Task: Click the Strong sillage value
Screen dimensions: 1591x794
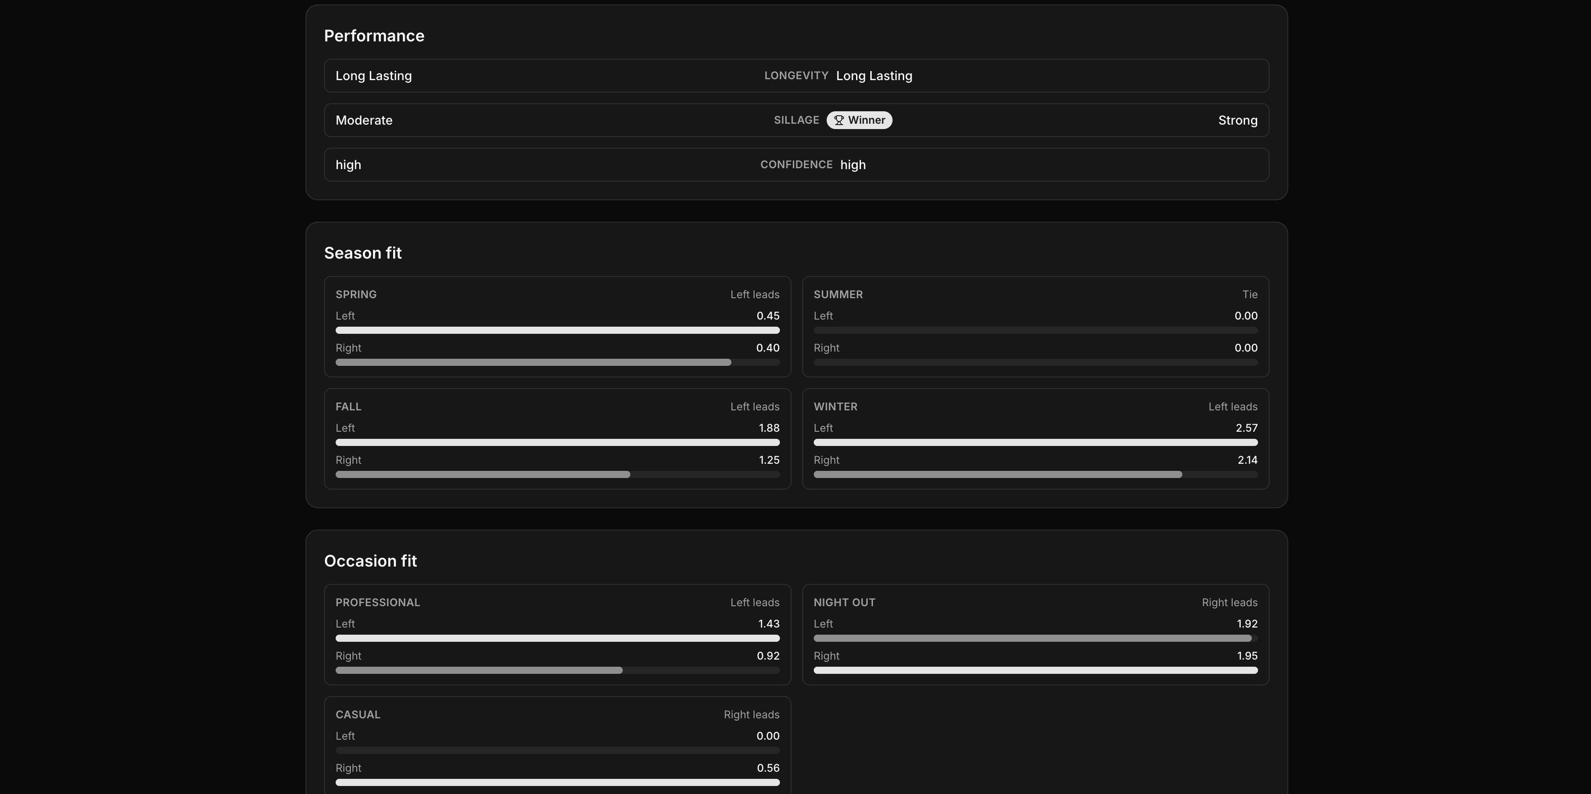Action: tap(1237, 121)
